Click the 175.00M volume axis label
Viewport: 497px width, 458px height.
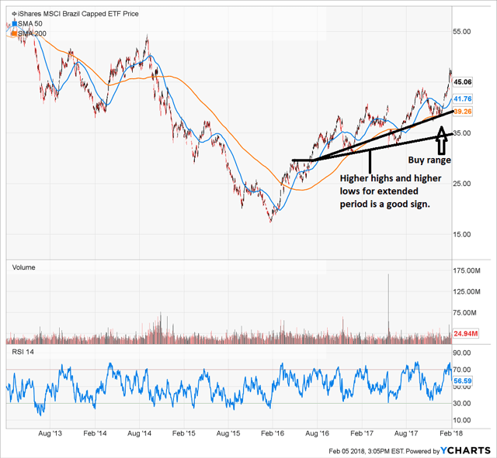pyautogui.click(x=467, y=270)
